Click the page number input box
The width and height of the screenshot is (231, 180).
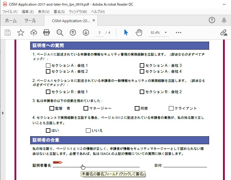point(100,33)
